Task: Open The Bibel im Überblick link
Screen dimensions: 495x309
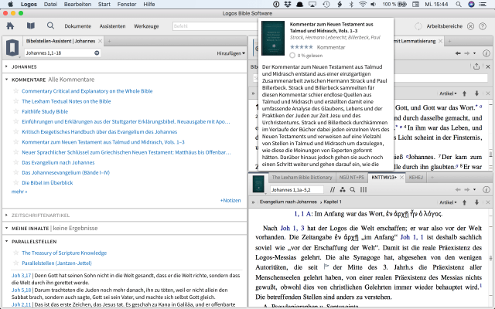Action: click(x=48, y=182)
